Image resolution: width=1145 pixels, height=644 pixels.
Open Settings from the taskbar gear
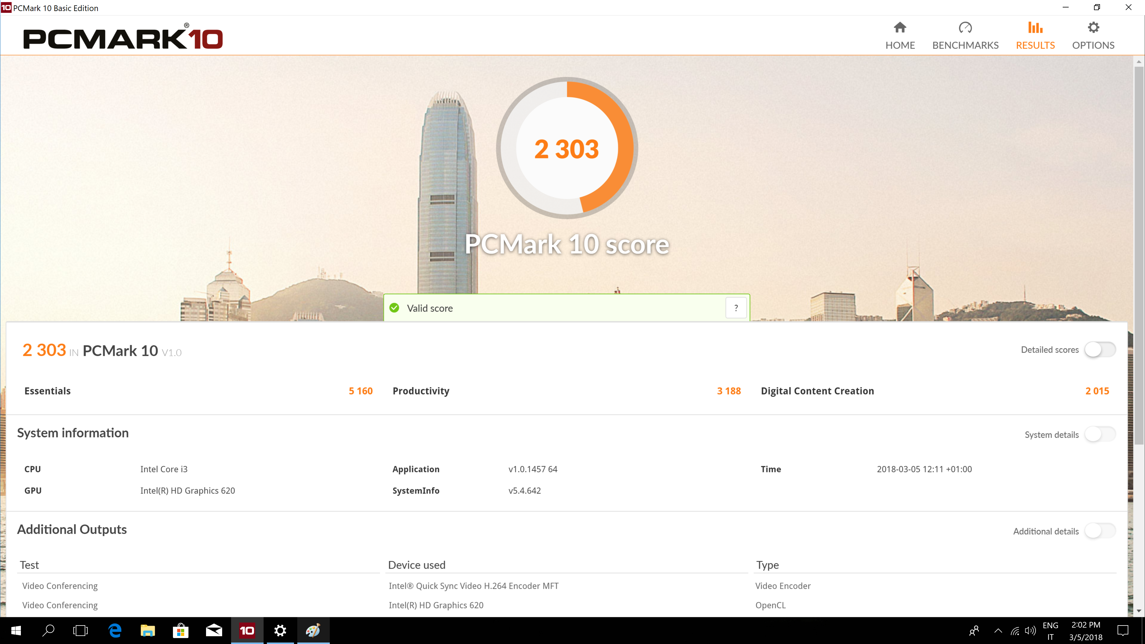pos(280,630)
